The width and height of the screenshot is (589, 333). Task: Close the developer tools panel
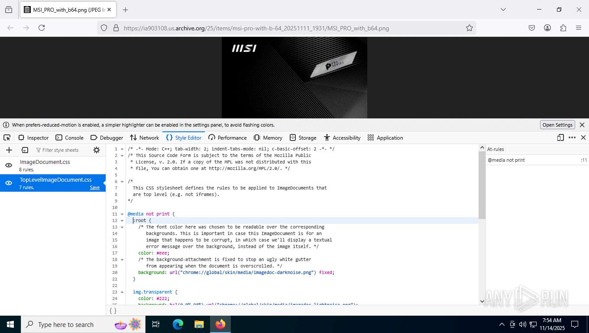(x=583, y=137)
